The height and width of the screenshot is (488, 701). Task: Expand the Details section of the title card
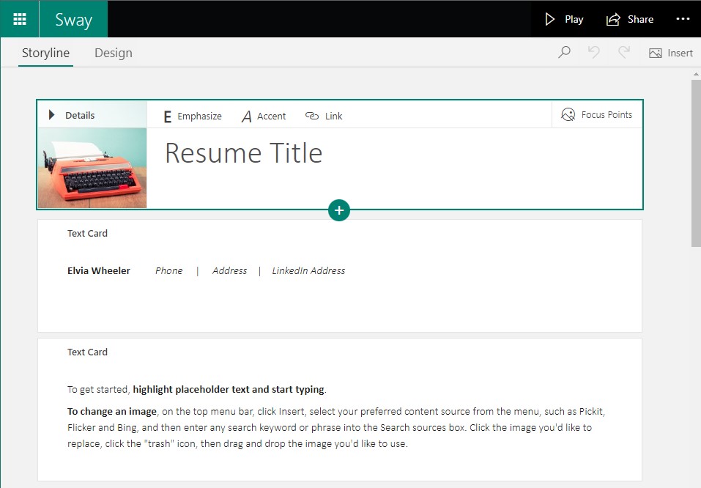click(72, 114)
